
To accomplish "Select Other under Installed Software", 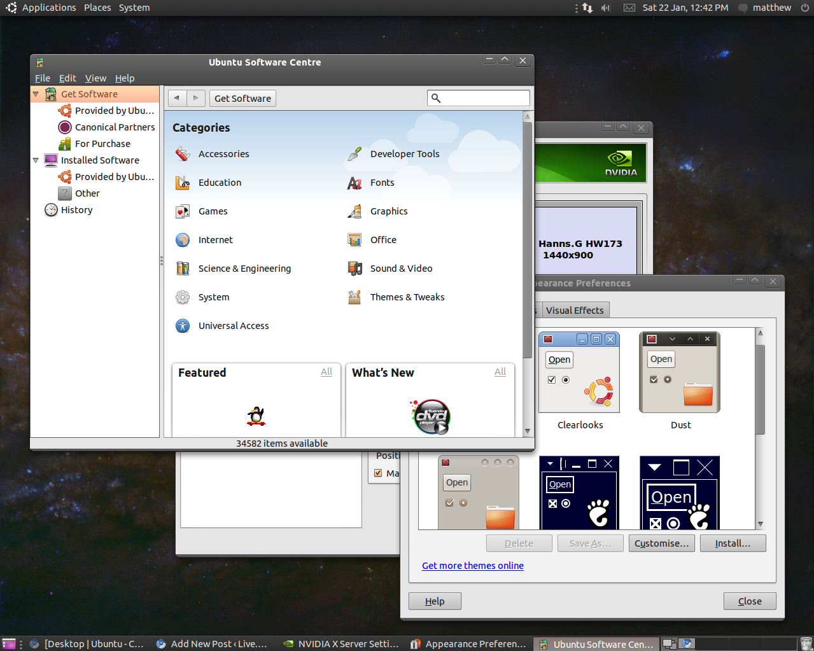I will click(79, 193).
